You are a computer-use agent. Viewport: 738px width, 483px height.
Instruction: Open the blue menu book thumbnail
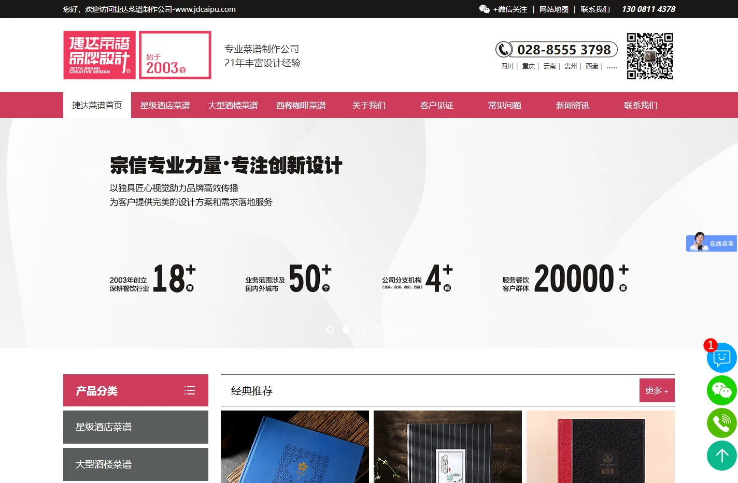(x=295, y=447)
